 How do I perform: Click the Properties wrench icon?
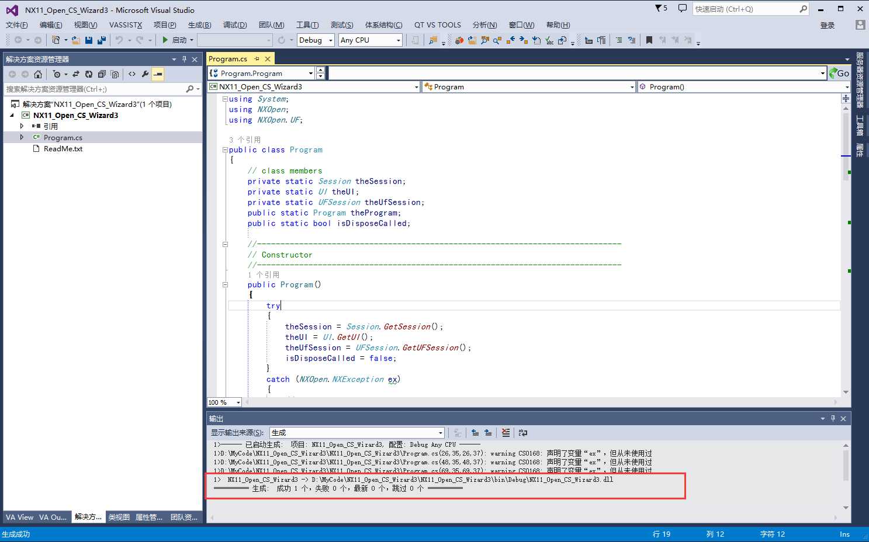pyautogui.click(x=145, y=74)
